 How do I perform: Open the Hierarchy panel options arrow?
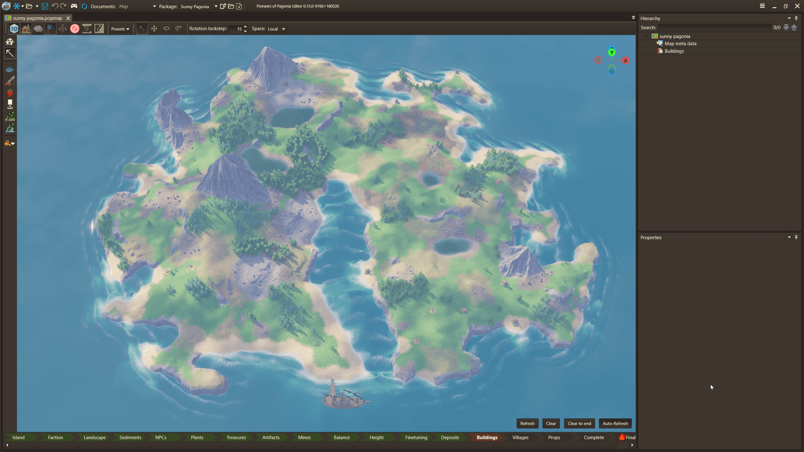pyautogui.click(x=789, y=18)
